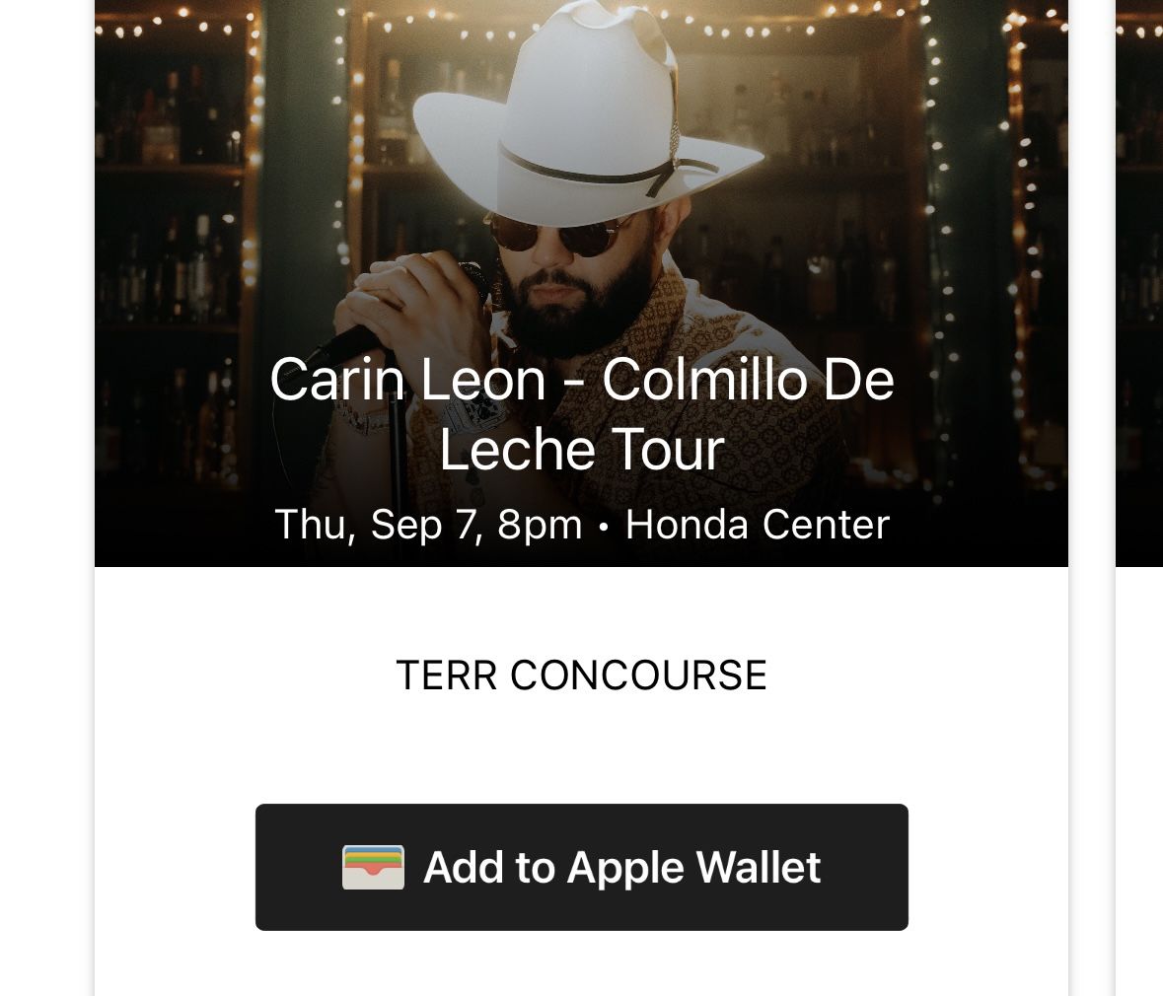Click the next ticket's image peeking at right
The width and height of the screenshot is (1163, 996).
click(1139, 283)
